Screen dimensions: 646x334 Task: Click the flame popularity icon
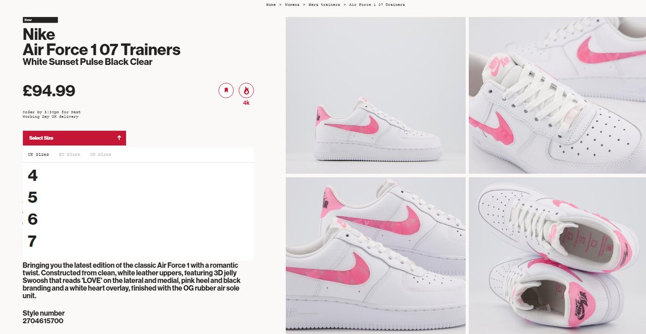click(x=246, y=90)
